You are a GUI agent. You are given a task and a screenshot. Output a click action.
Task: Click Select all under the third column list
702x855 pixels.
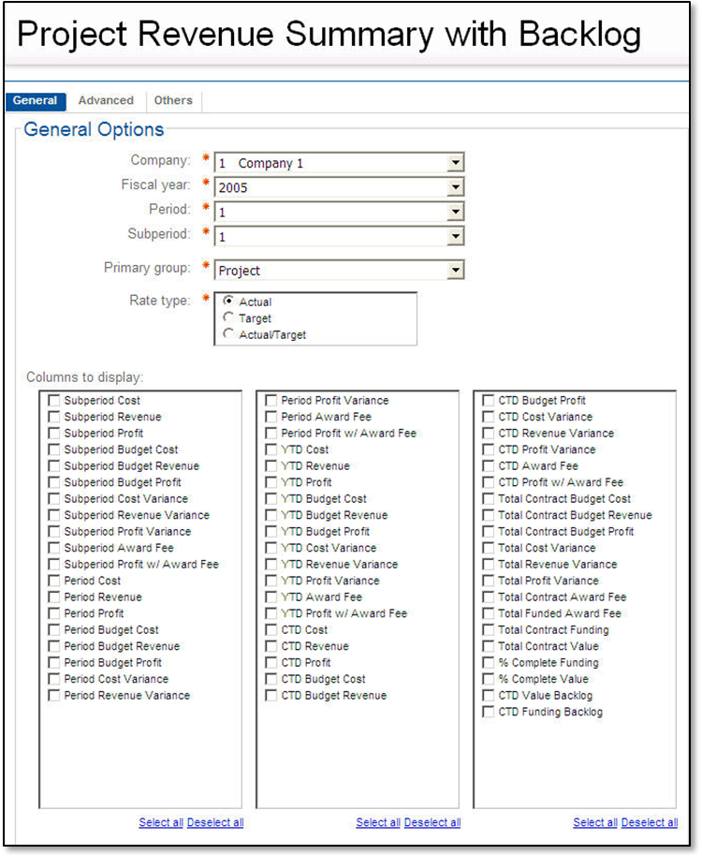coord(595,823)
